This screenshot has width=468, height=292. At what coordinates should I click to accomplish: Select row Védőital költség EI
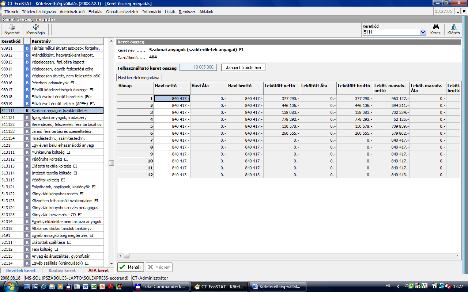tap(52, 180)
